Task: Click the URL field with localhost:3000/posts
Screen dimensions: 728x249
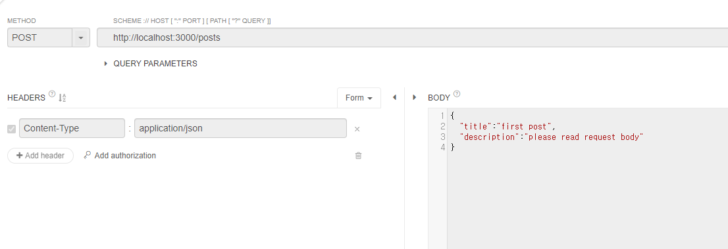Action: tap(412, 37)
